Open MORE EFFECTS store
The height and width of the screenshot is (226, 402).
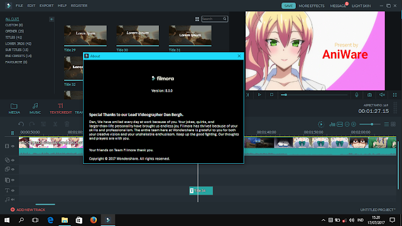[312, 6]
